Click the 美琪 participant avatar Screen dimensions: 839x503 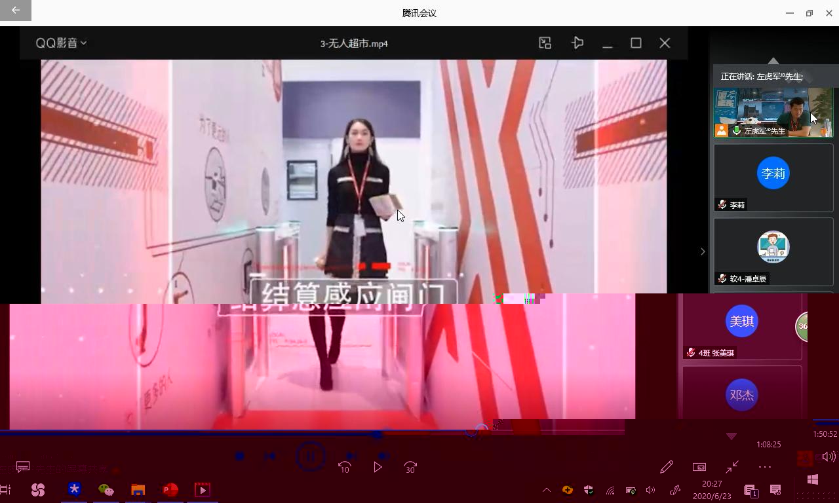(x=742, y=321)
